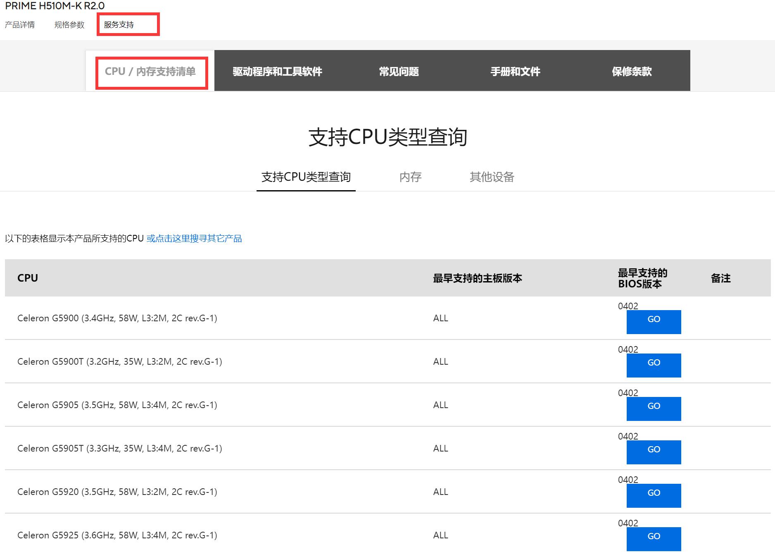This screenshot has height=552, width=775.
Task: Select the 支持CPU类型查询 sub-tab
Action: [306, 177]
